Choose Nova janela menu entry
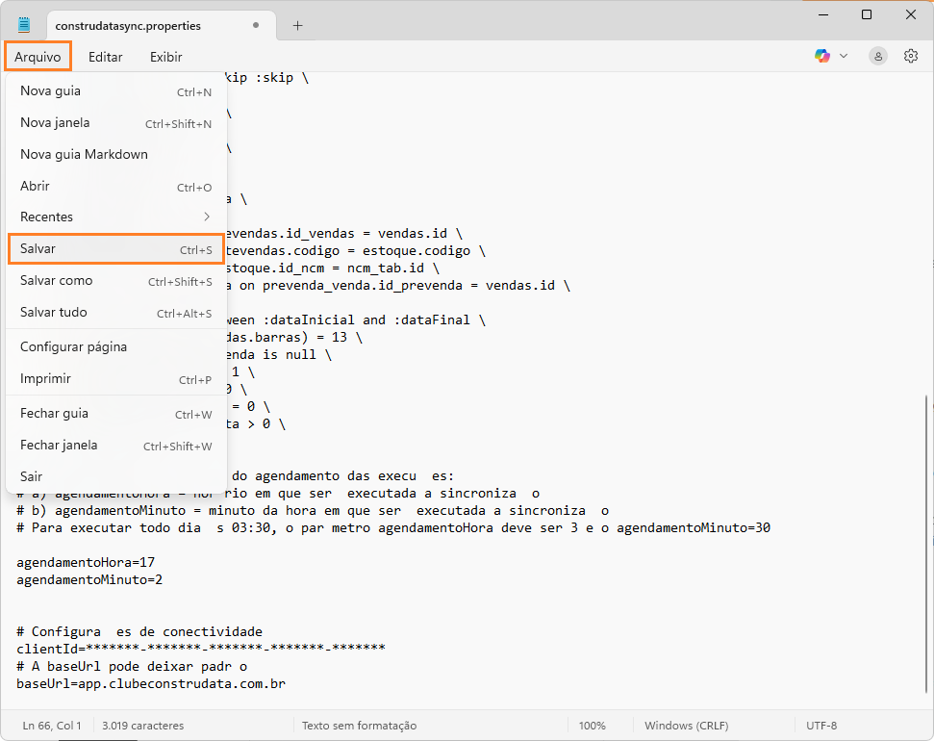The image size is (934, 741). [116, 123]
